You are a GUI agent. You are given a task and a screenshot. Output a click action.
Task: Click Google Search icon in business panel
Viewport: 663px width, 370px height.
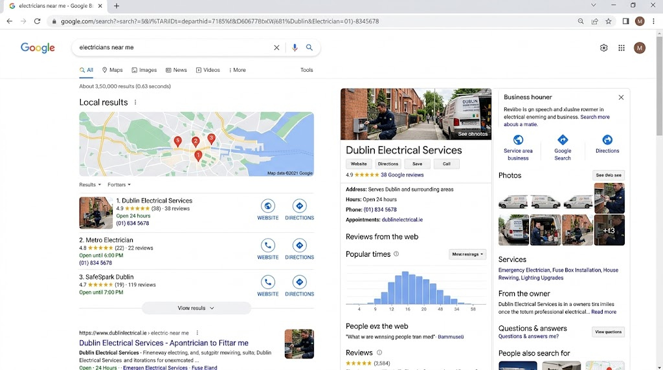[x=563, y=139]
